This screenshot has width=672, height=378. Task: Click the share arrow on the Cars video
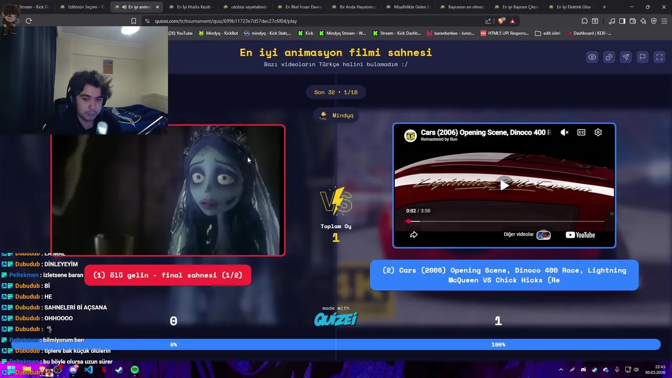pos(414,235)
